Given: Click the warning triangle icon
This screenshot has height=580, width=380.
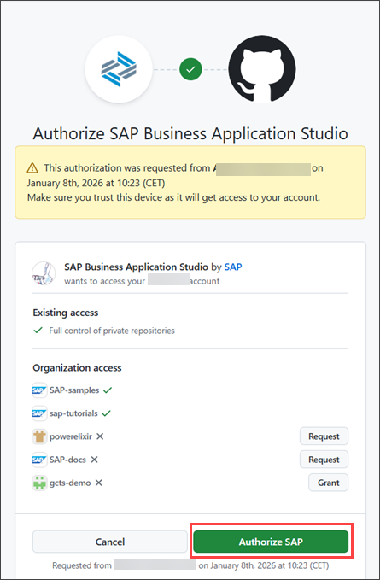Looking at the screenshot, I should pyautogui.click(x=32, y=168).
